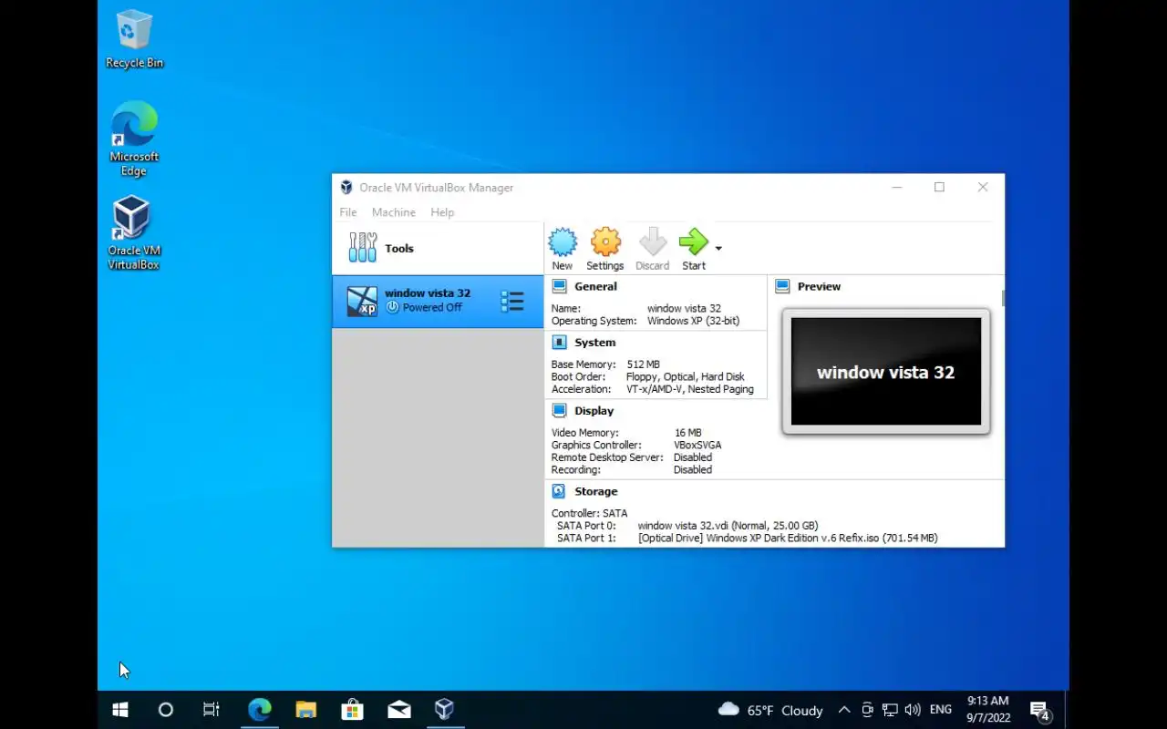Click the VM preview thumbnail

click(x=886, y=371)
